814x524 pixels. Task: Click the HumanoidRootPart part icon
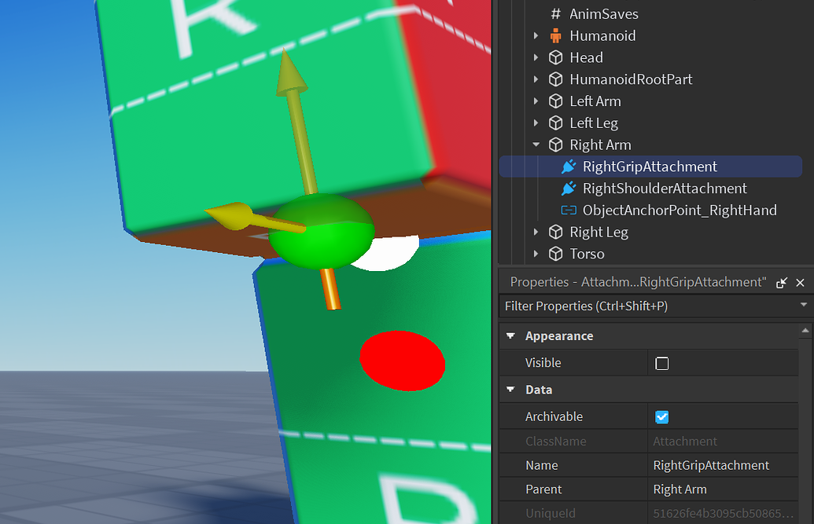555,79
